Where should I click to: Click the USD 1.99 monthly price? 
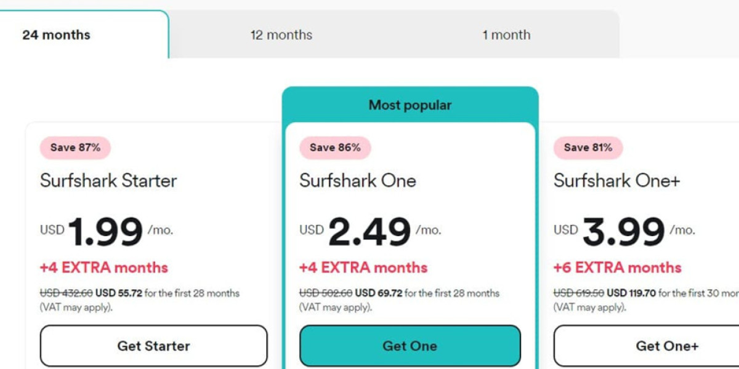click(x=105, y=232)
